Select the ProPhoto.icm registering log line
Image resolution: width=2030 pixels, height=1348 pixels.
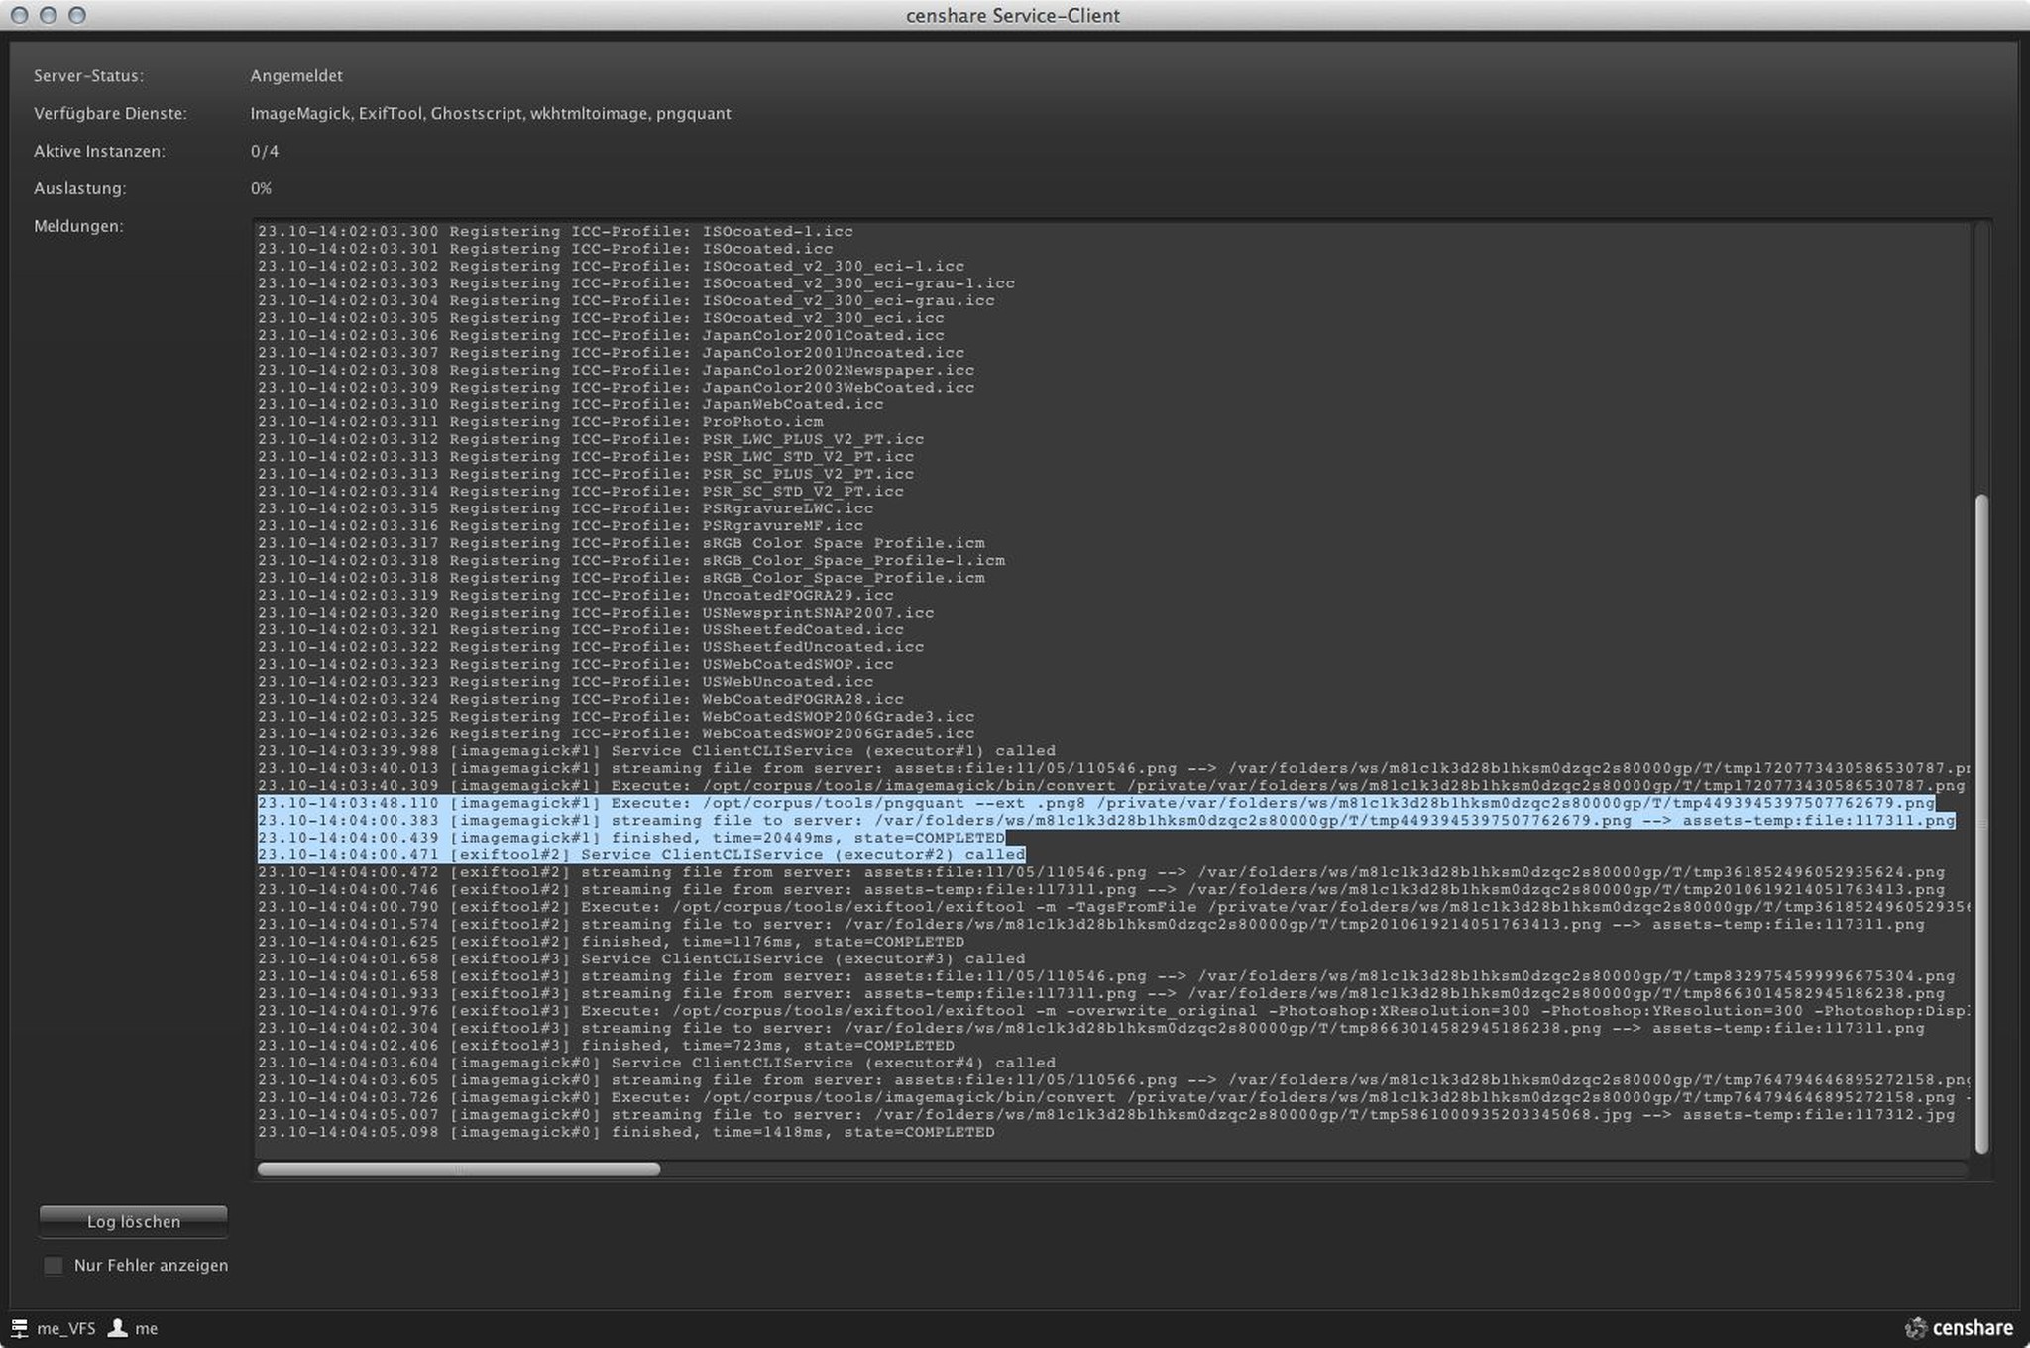pos(540,422)
